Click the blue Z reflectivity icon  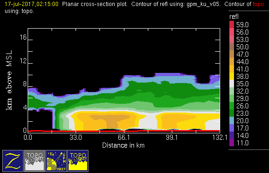pos(13,161)
